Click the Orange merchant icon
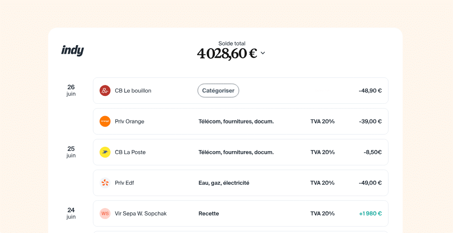Image resolution: width=453 pixels, height=233 pixels. (x=105, y=121)
